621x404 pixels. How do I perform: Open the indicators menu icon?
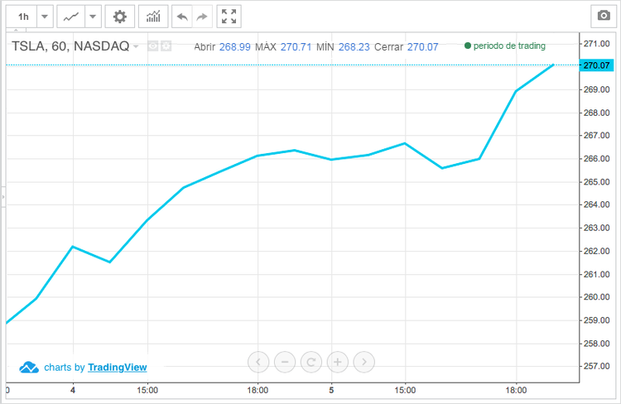coord(153,17)
